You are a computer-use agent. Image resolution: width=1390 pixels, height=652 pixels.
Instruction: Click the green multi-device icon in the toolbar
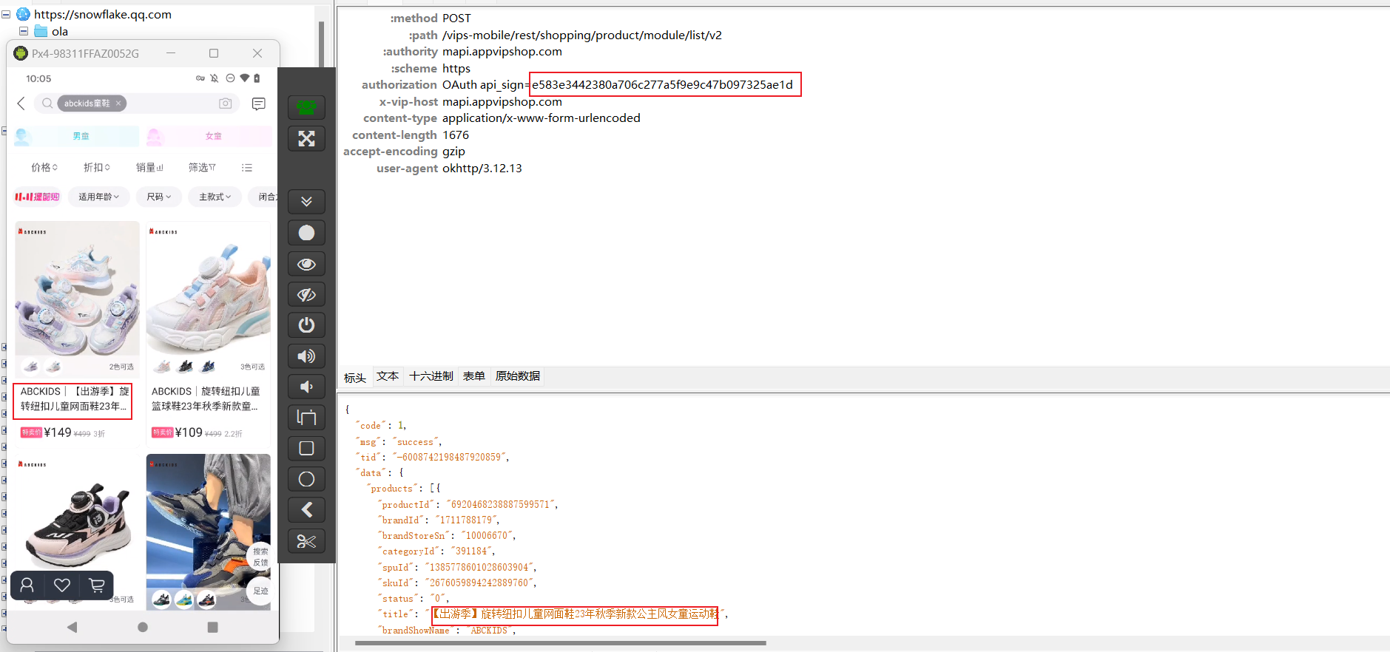pyautogui.click(x=306, y=107)
